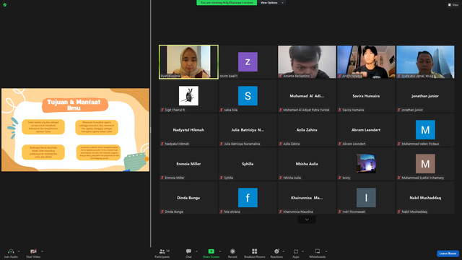
Task: Select the Savira Humaira participant tile
Action: [366, 96]
